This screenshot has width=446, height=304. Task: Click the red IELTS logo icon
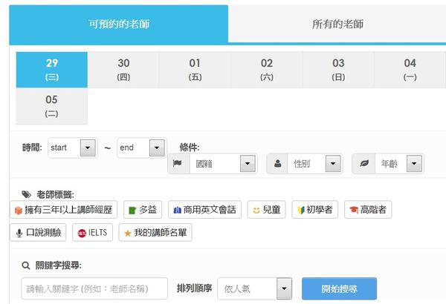pos(82,233)
